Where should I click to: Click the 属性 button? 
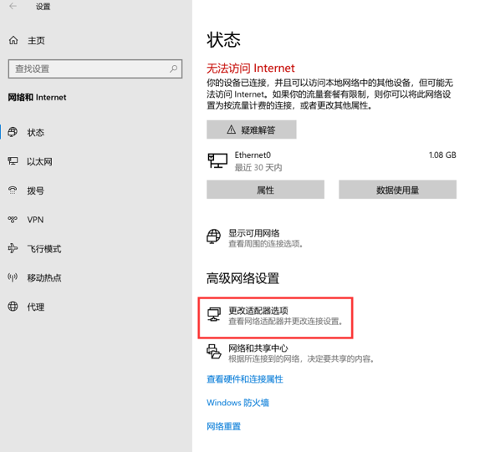(265, 190)
